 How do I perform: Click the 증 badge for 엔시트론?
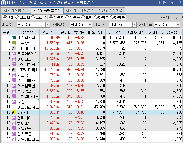(14, 134)
